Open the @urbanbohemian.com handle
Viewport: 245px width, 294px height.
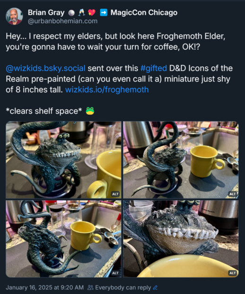(x=62, y=21)
